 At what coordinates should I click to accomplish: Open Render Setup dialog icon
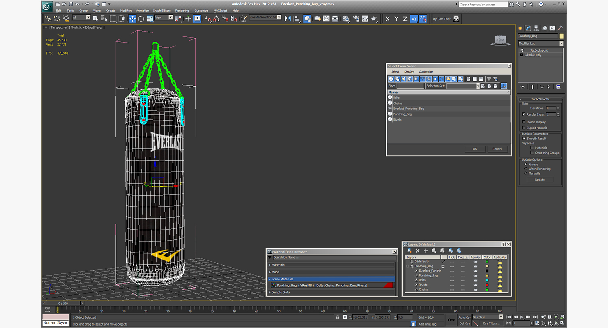coord(356,18)
